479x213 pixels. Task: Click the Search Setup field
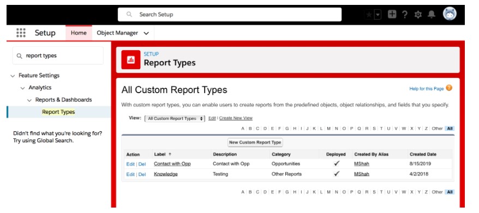coord(230,14)
